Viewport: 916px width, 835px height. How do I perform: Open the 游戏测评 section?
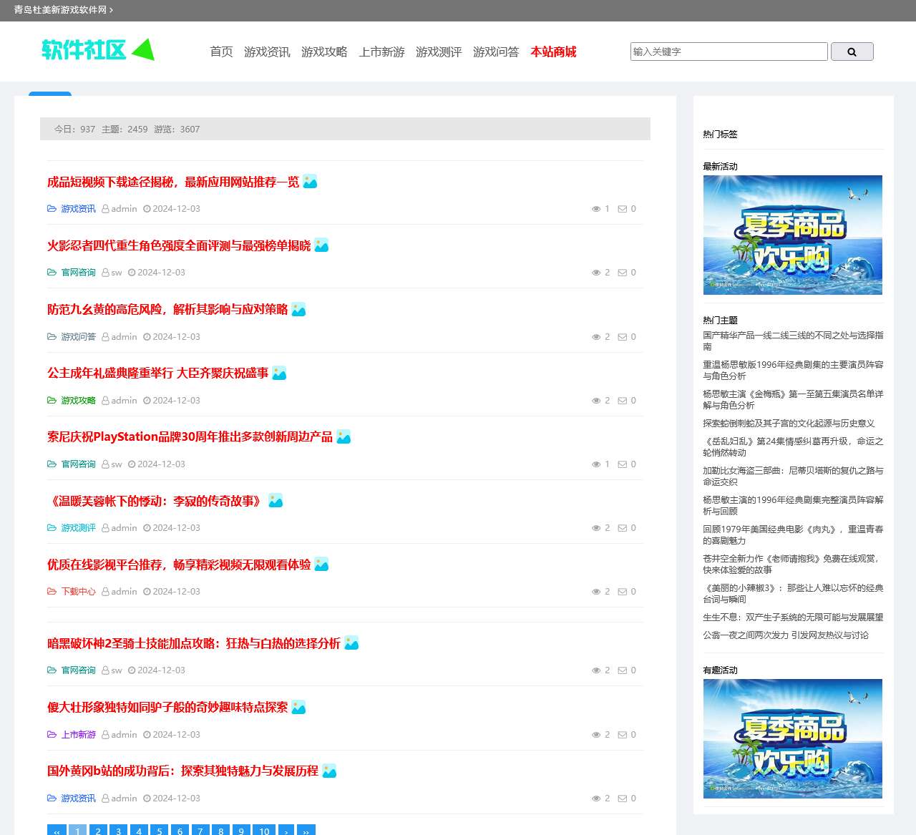pyautogui.click(x=438, y=52)
